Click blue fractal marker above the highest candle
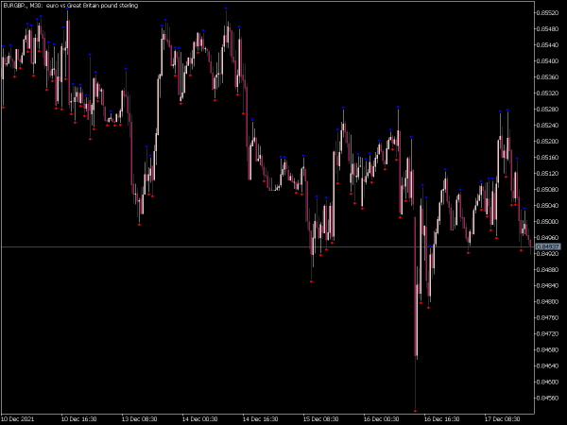567x425 pixels. click(226, 8)
